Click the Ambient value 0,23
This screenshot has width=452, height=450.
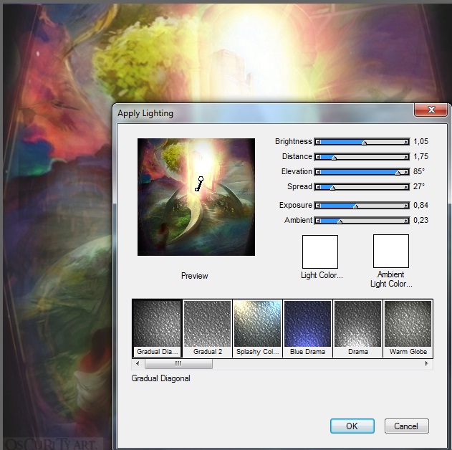coord(420,220)
